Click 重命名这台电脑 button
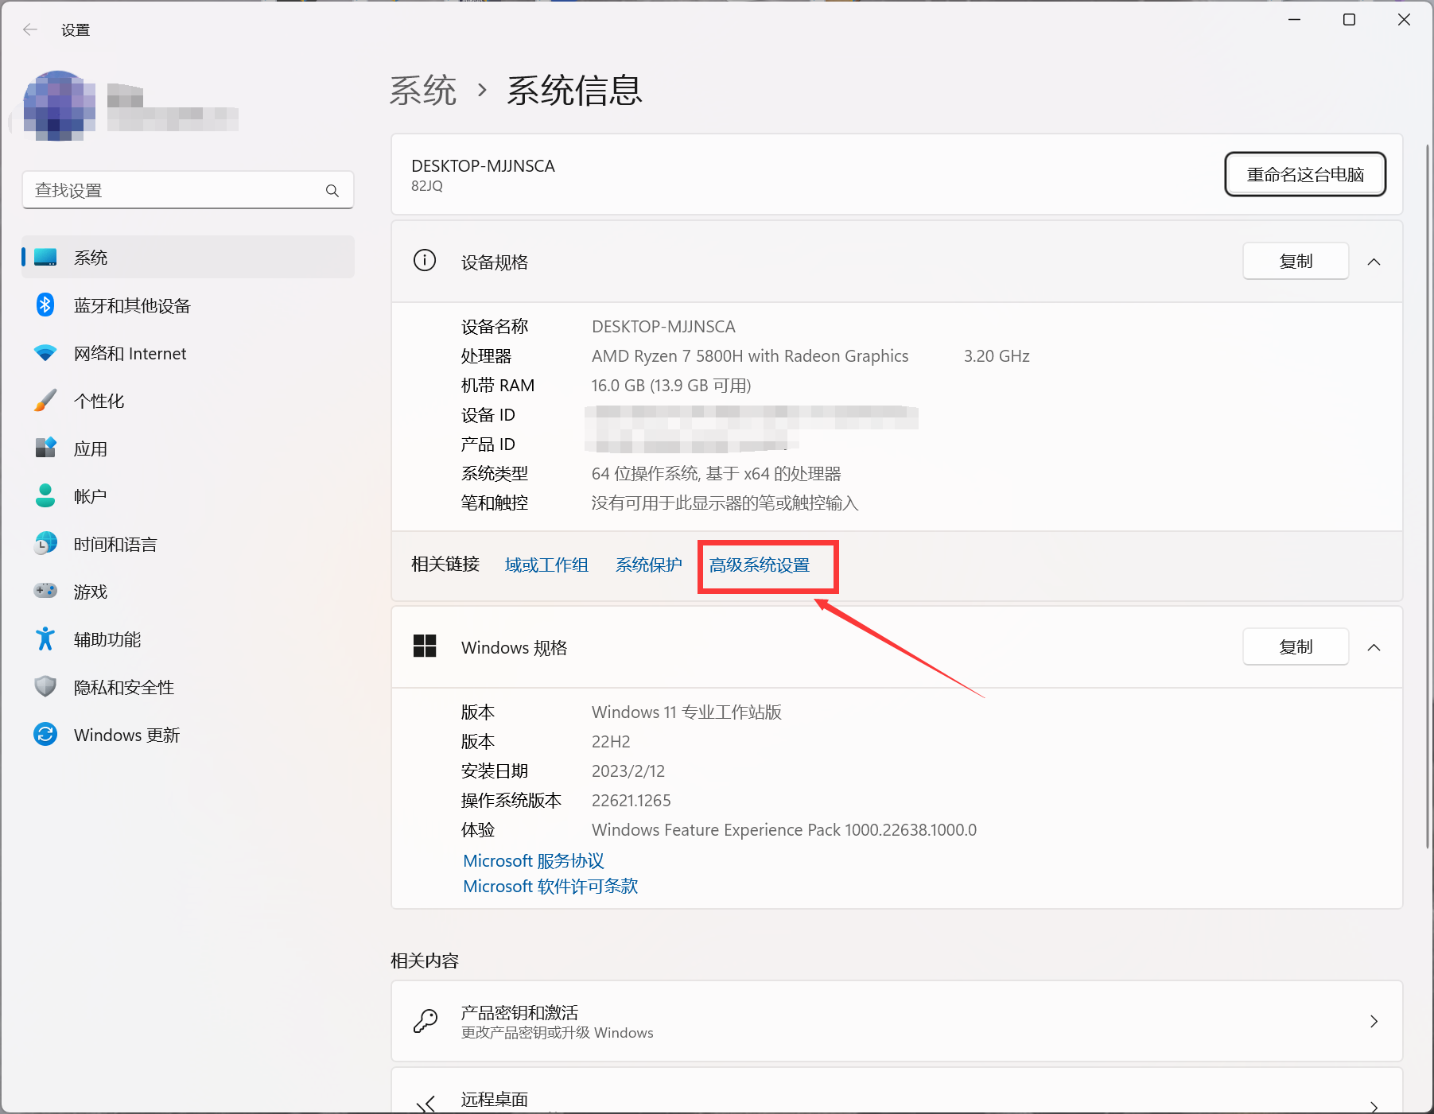 (1305, 174)
